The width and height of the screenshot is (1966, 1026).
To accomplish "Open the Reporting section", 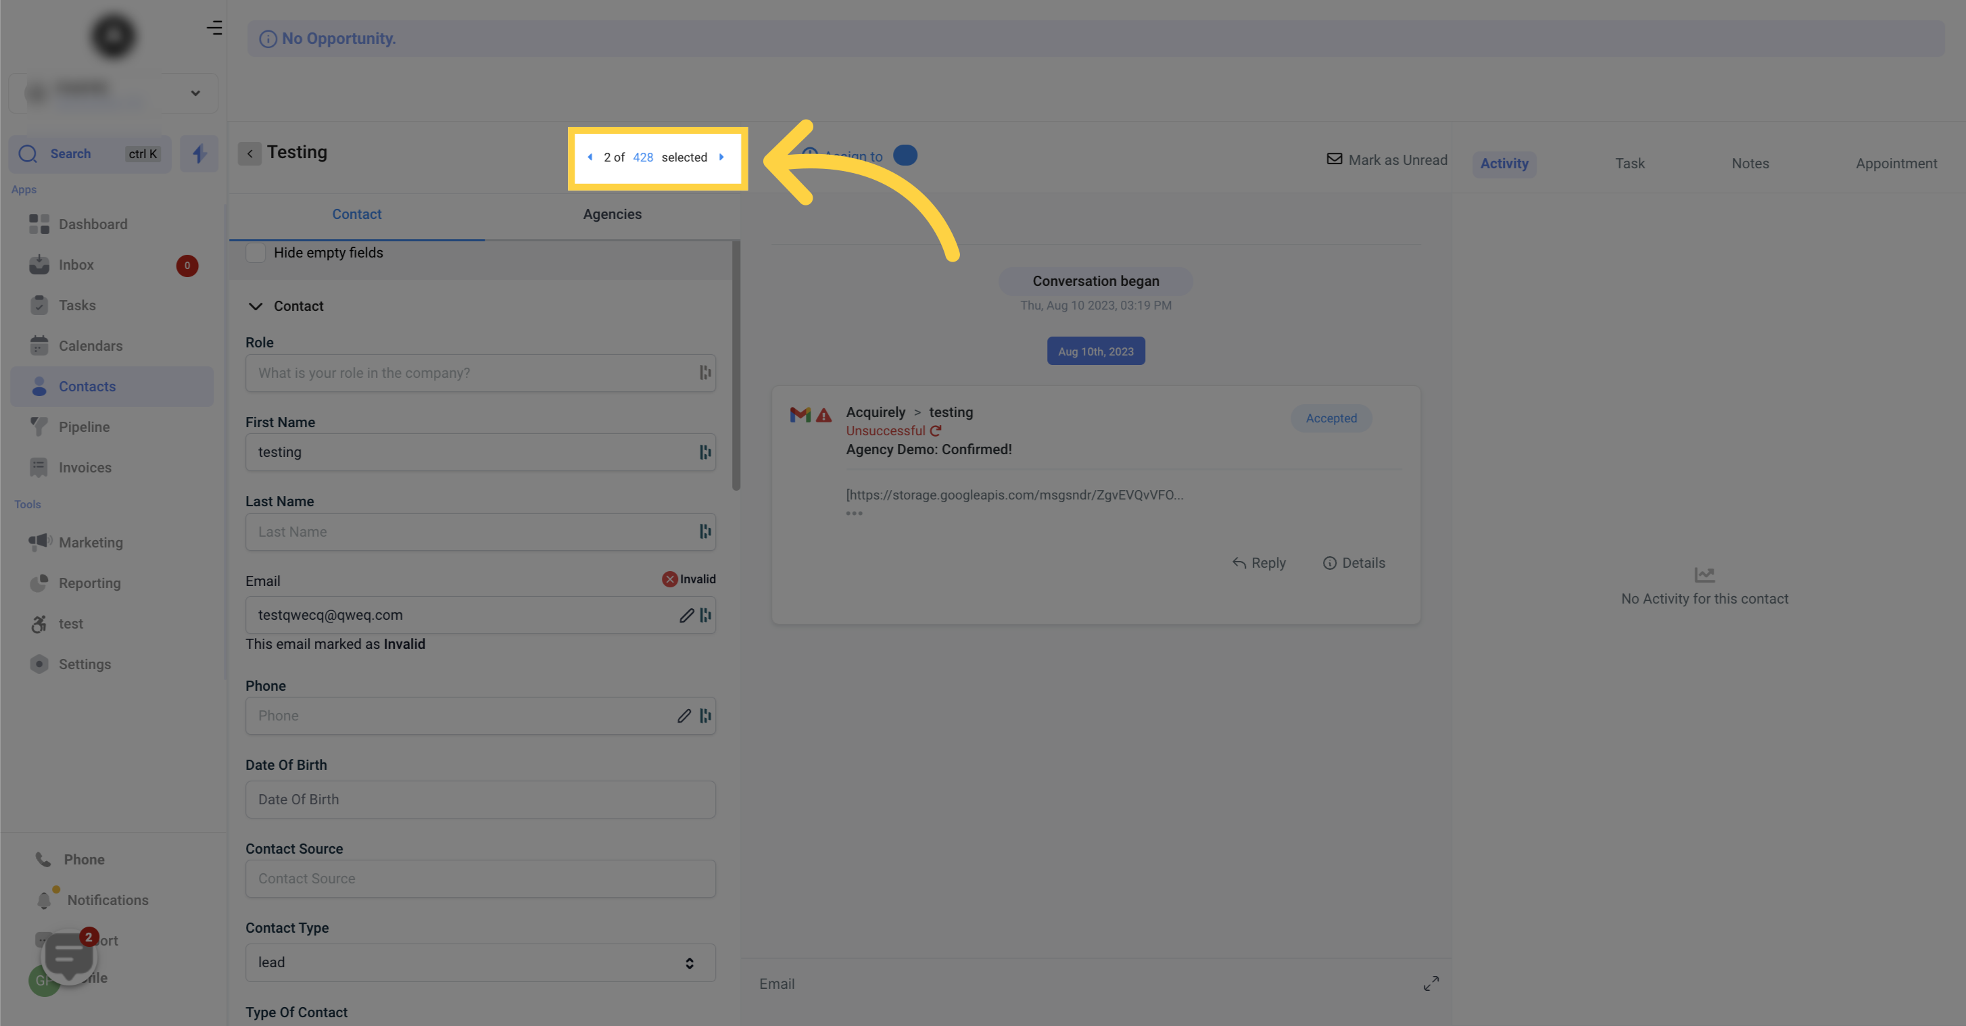I will (90, 583).
